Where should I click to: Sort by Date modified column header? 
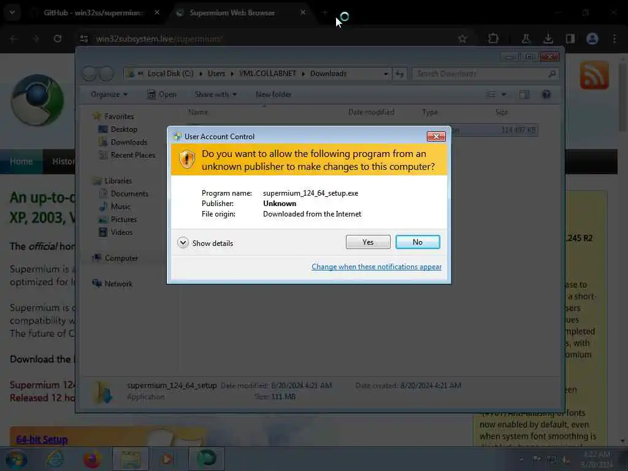[371, 112]
